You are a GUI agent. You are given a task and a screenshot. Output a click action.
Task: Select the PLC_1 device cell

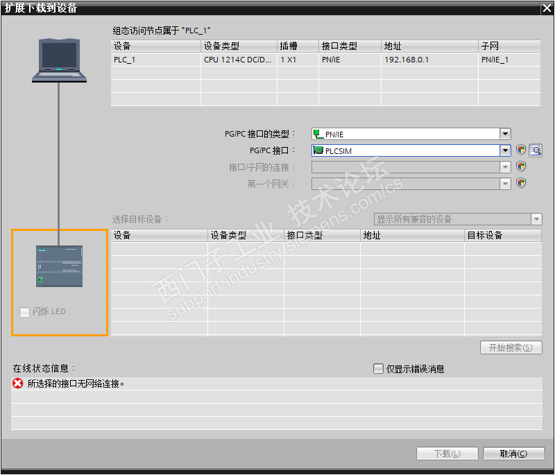click(x=155, y=60)
